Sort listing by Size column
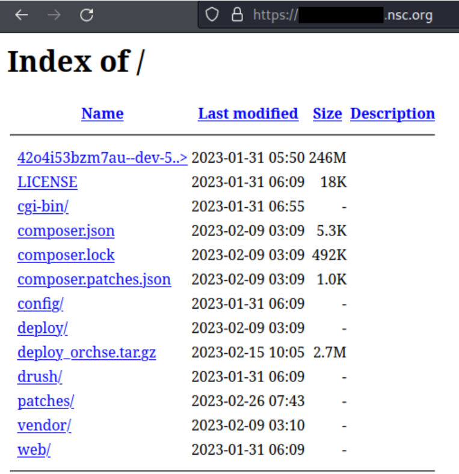This screenshot has width=459, height=474. [x=327, y=114]
